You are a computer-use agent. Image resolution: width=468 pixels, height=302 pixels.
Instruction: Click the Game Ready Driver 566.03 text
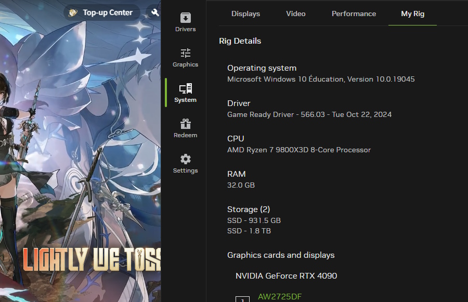click(x=309, y=114)
